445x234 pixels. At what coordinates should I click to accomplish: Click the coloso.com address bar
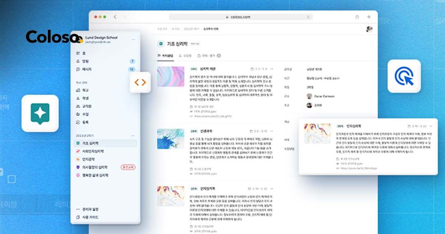[241, 17]
